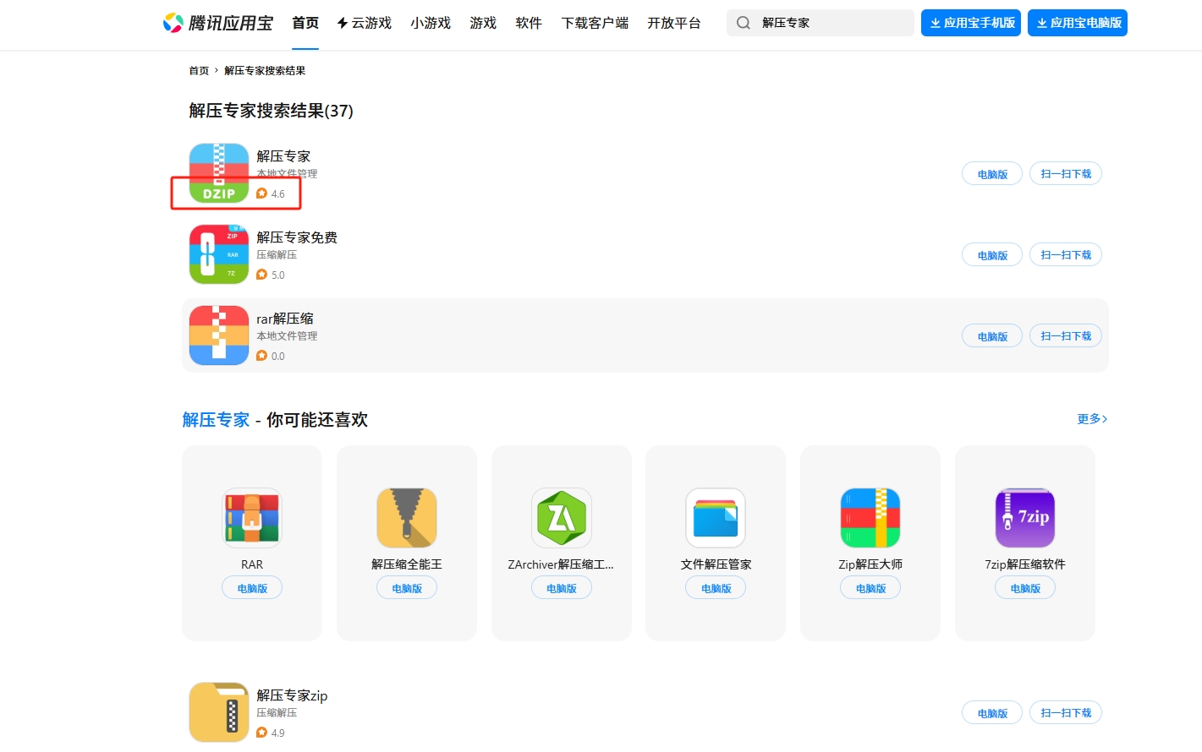Click 扫一扫下载 for rar解压缩

pyautogui.click(x=1066, y=336)
